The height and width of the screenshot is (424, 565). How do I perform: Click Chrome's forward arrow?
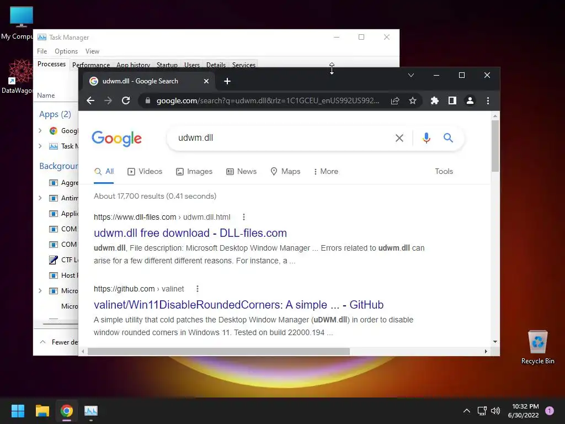(108, 100)
